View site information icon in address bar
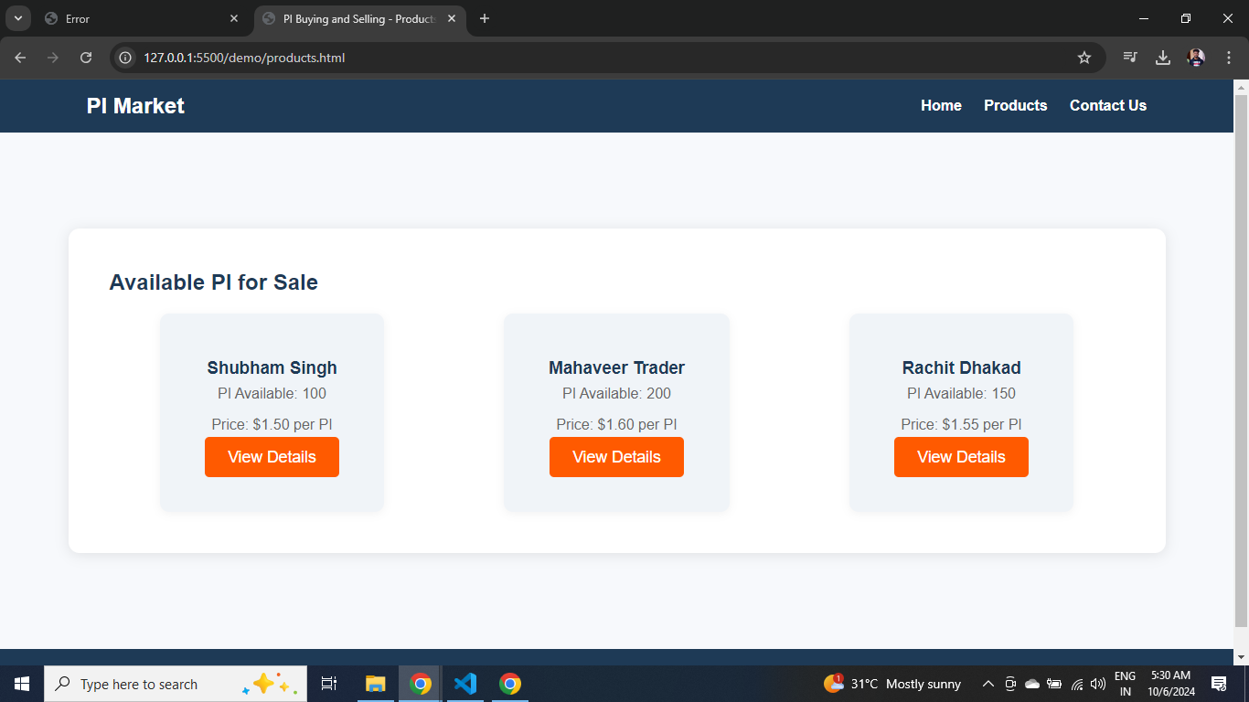The image size is (1249, 702). click(x=126, y=58)
